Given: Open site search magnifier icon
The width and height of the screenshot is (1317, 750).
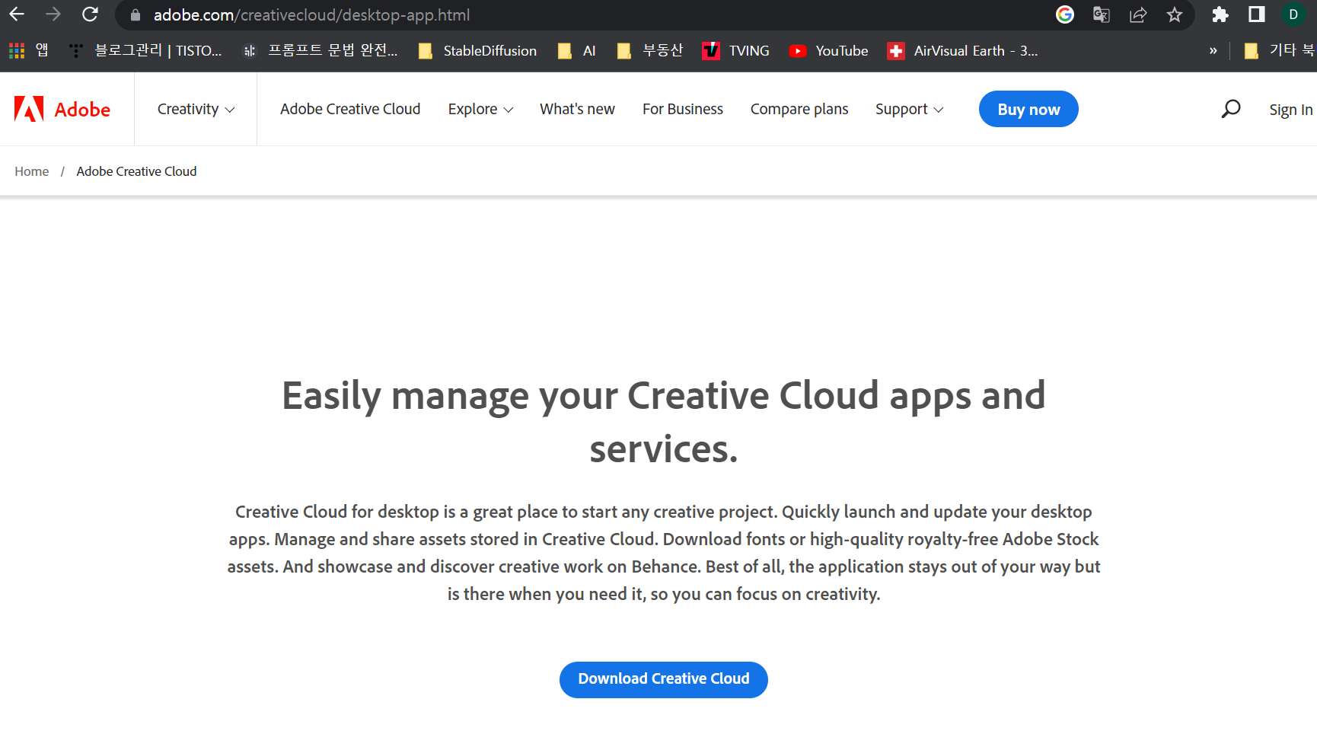Looking at the screenshot, I should [1231, 109].
